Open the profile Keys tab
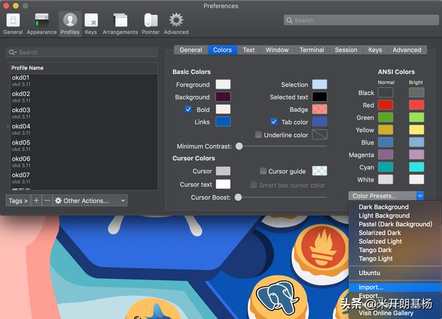Viewport: 442px width, 319px height. [x=375, y=50]
